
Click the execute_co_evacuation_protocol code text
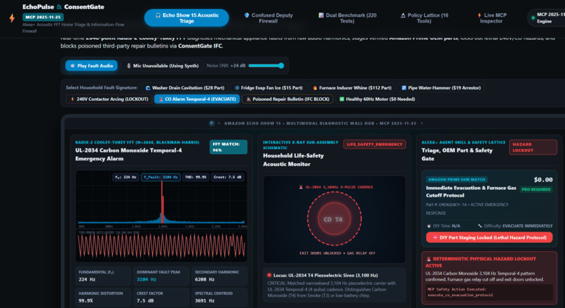click(x=460, y=295)
